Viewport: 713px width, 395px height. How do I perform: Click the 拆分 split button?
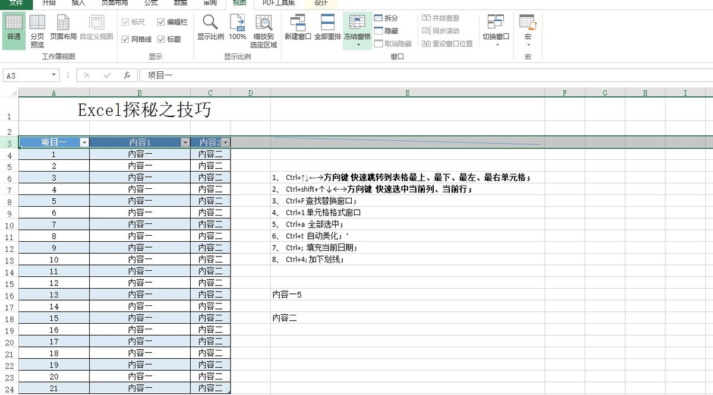tap(387, 18)
